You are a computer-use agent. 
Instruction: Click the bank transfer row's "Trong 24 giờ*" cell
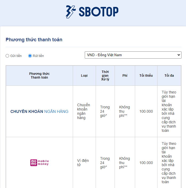[x=105, y=111]
